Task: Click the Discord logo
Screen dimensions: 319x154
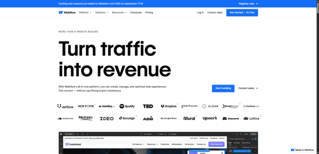Action: (231, 119)
